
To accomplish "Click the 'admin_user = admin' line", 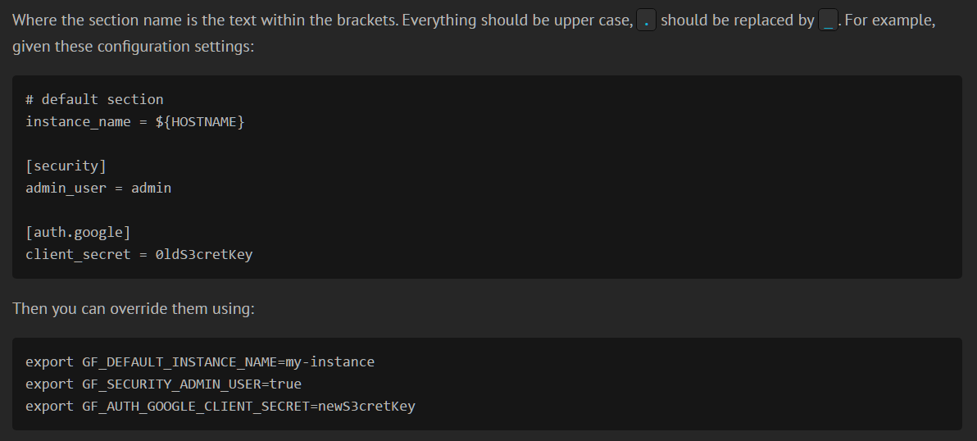I will coord(98,188).
